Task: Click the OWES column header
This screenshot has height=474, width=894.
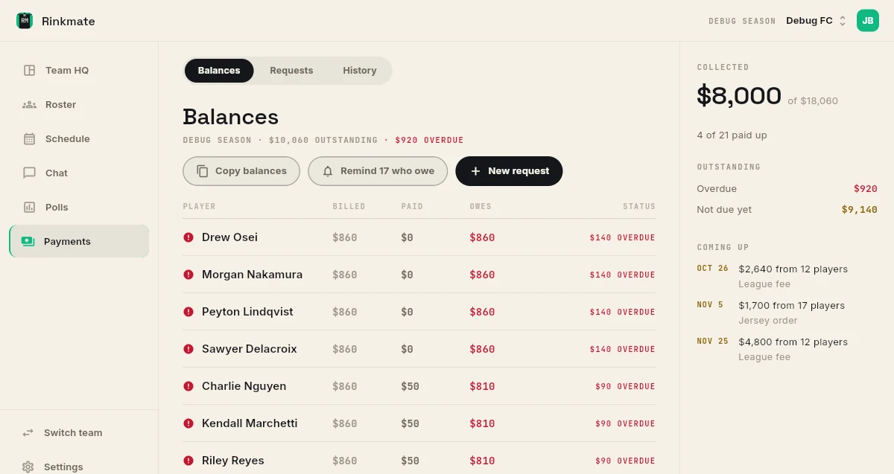Action: pos(481,206)
